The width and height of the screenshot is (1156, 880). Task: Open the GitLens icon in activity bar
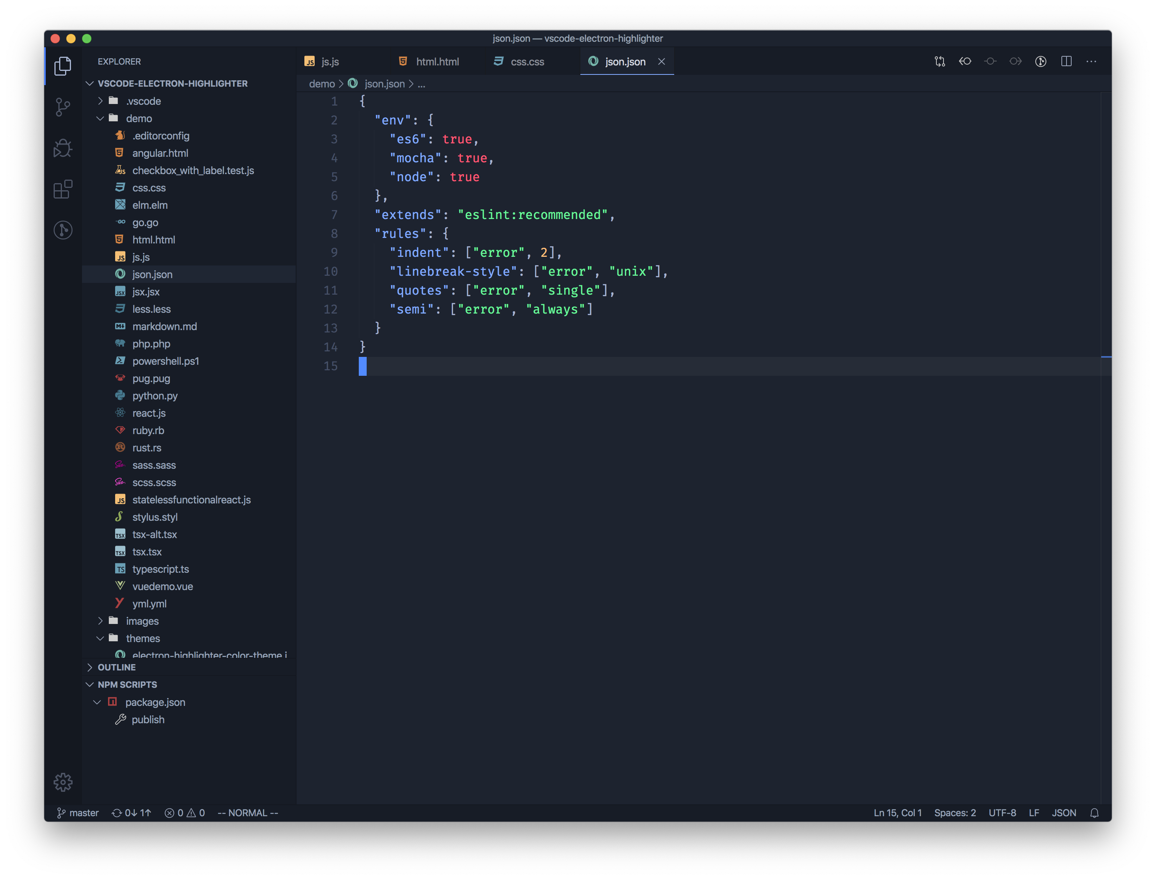pyautogui.click(x=63, y=230)
